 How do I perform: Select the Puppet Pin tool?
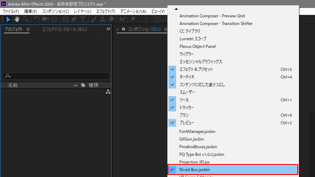(133, 19)
